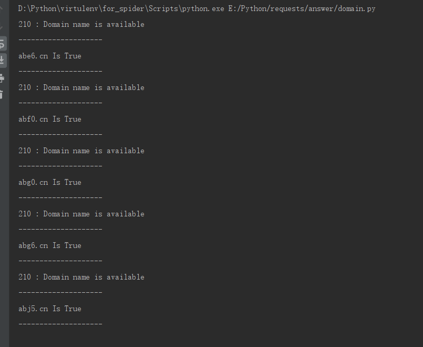
Task: Click the 'abj5.cn Is True' output line
Action: (x=50, y=309)
